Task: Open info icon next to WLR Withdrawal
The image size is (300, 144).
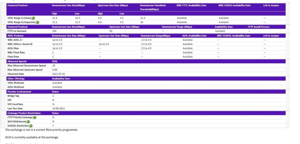Action: click(28, 122)
